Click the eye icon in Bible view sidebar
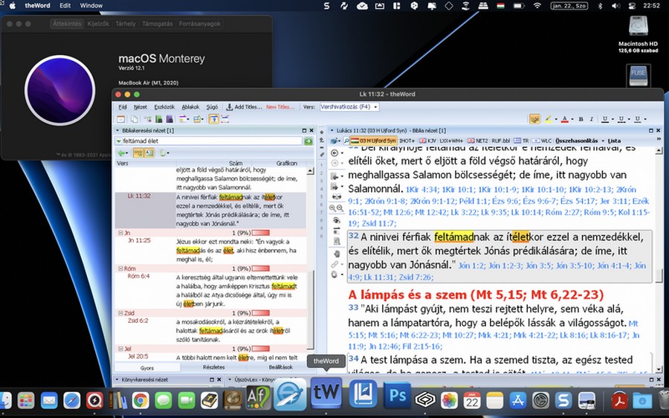Viewport: 669px width, 418px height. click(337, 220)
